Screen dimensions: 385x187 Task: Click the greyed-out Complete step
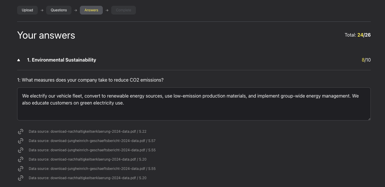tap(123, 10)
